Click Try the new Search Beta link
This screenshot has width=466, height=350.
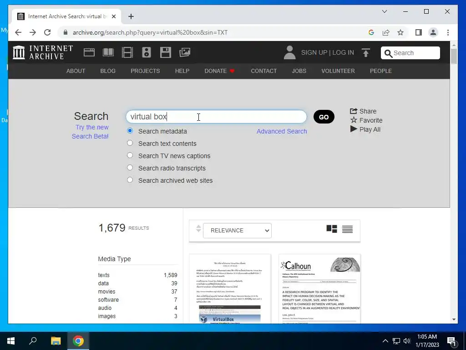tap(91, 132)
